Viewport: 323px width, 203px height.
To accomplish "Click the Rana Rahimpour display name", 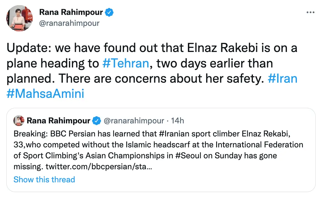I will (72, 12).
